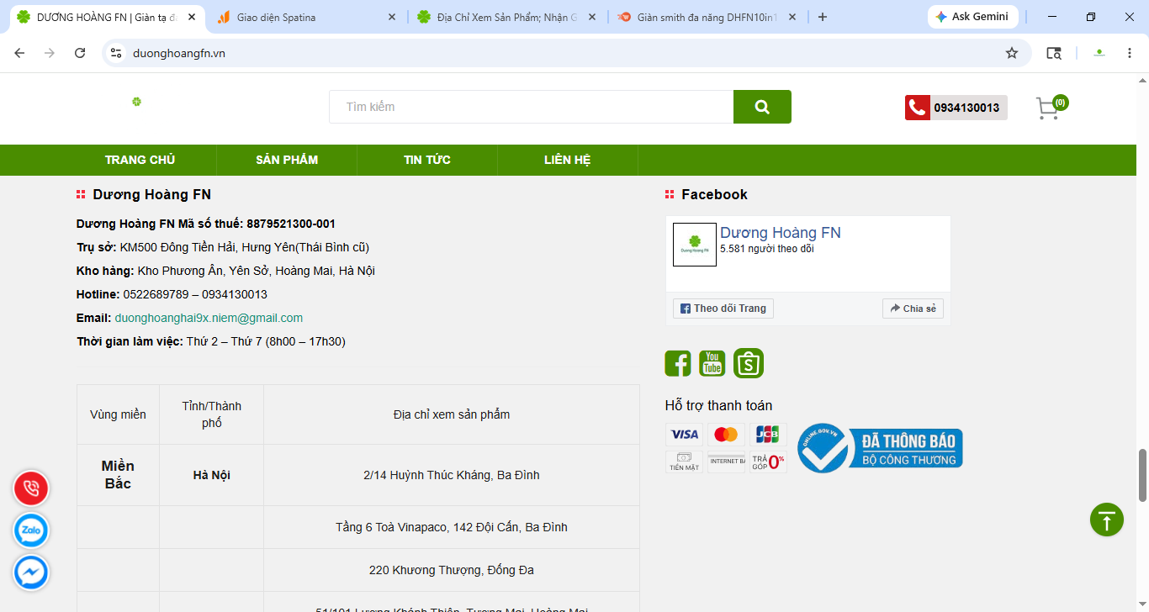Click the Mastercard payment icon
The image size is (1149, 612).
tap(726, 435)
